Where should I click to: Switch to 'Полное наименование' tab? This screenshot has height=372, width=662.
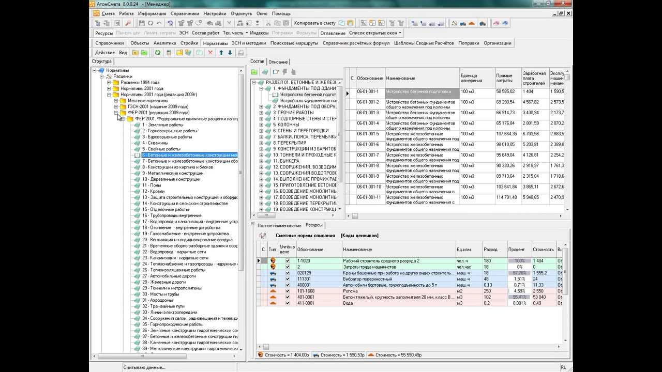pyautogui.click(x=279, y=225)
